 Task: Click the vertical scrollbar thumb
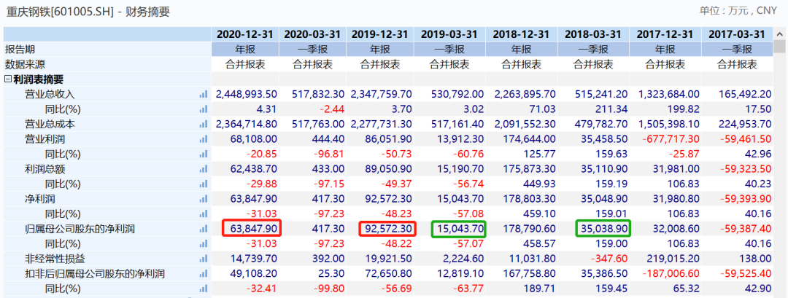click(x=779, y=46)
